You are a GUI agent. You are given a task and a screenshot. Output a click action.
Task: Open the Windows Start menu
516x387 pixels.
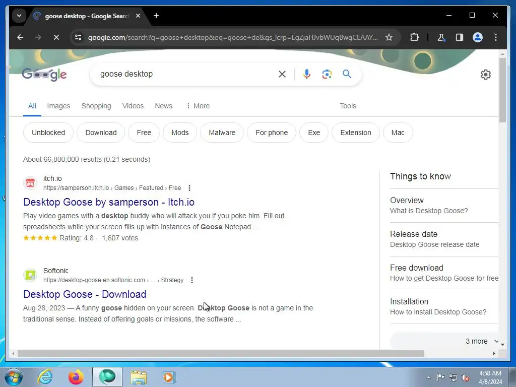(13, 377)
